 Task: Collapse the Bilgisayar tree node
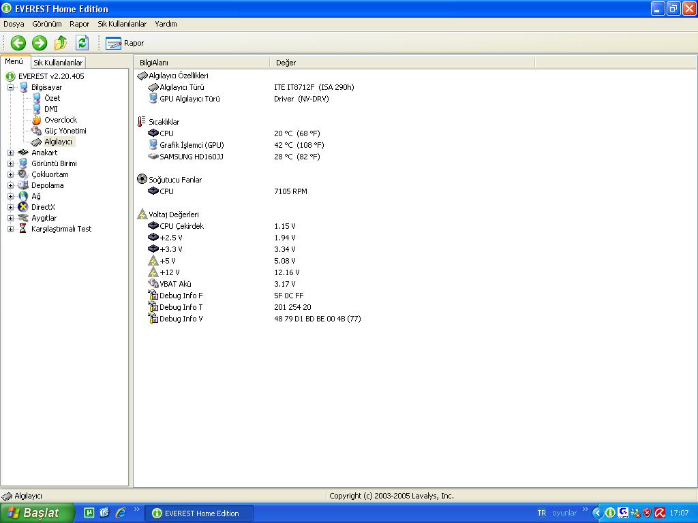pyautogui.click(x=10, y=87)
